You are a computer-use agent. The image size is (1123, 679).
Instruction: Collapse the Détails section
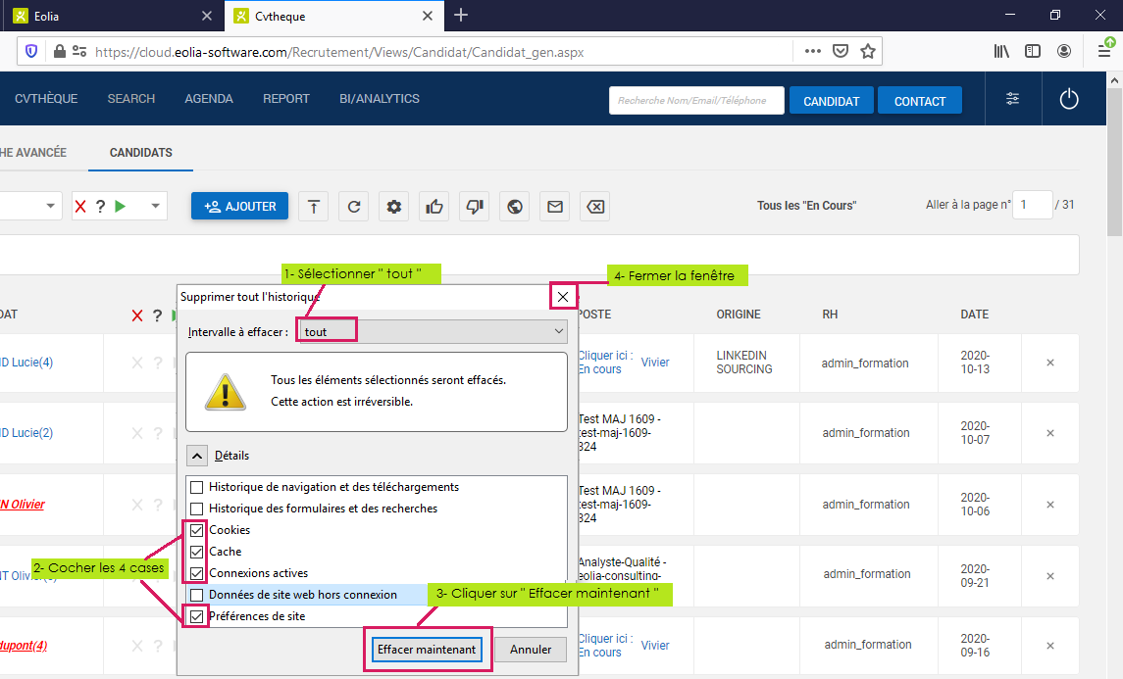click(x=197, y=456)
